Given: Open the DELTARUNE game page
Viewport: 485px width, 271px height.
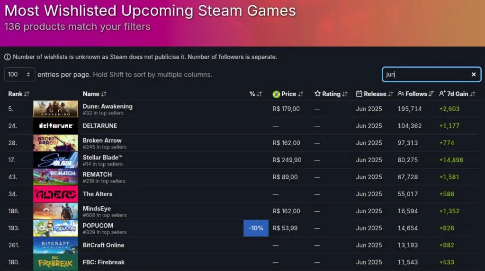Looking at the screenshot, I should point(100,126).
